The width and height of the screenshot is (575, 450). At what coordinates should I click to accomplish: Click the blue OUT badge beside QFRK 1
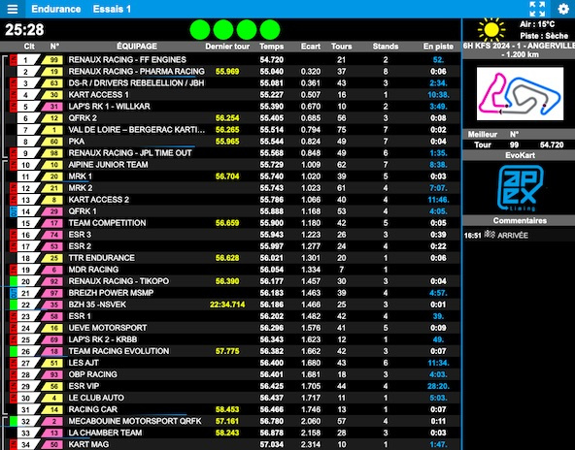tap(14, 211)
